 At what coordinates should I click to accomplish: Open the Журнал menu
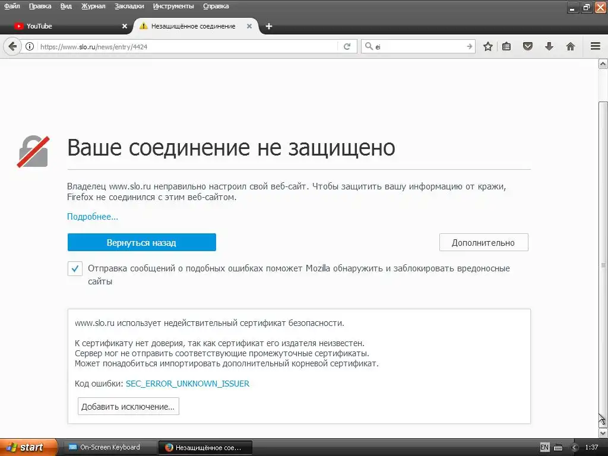point(93,6)
